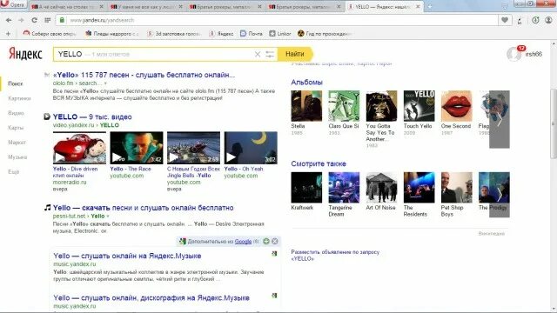Click 'Разместить объявление по запросу' link

(335, 255)
